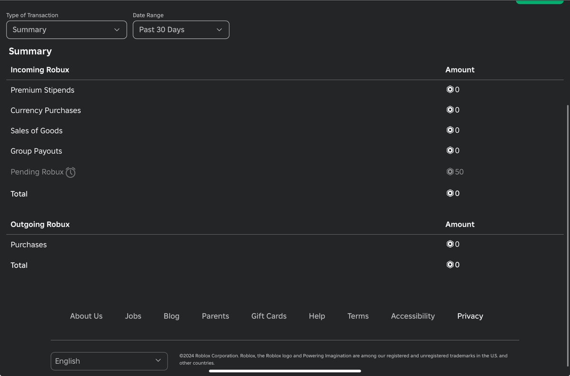Open the Help footer link
570x376 pixels.
317,317
